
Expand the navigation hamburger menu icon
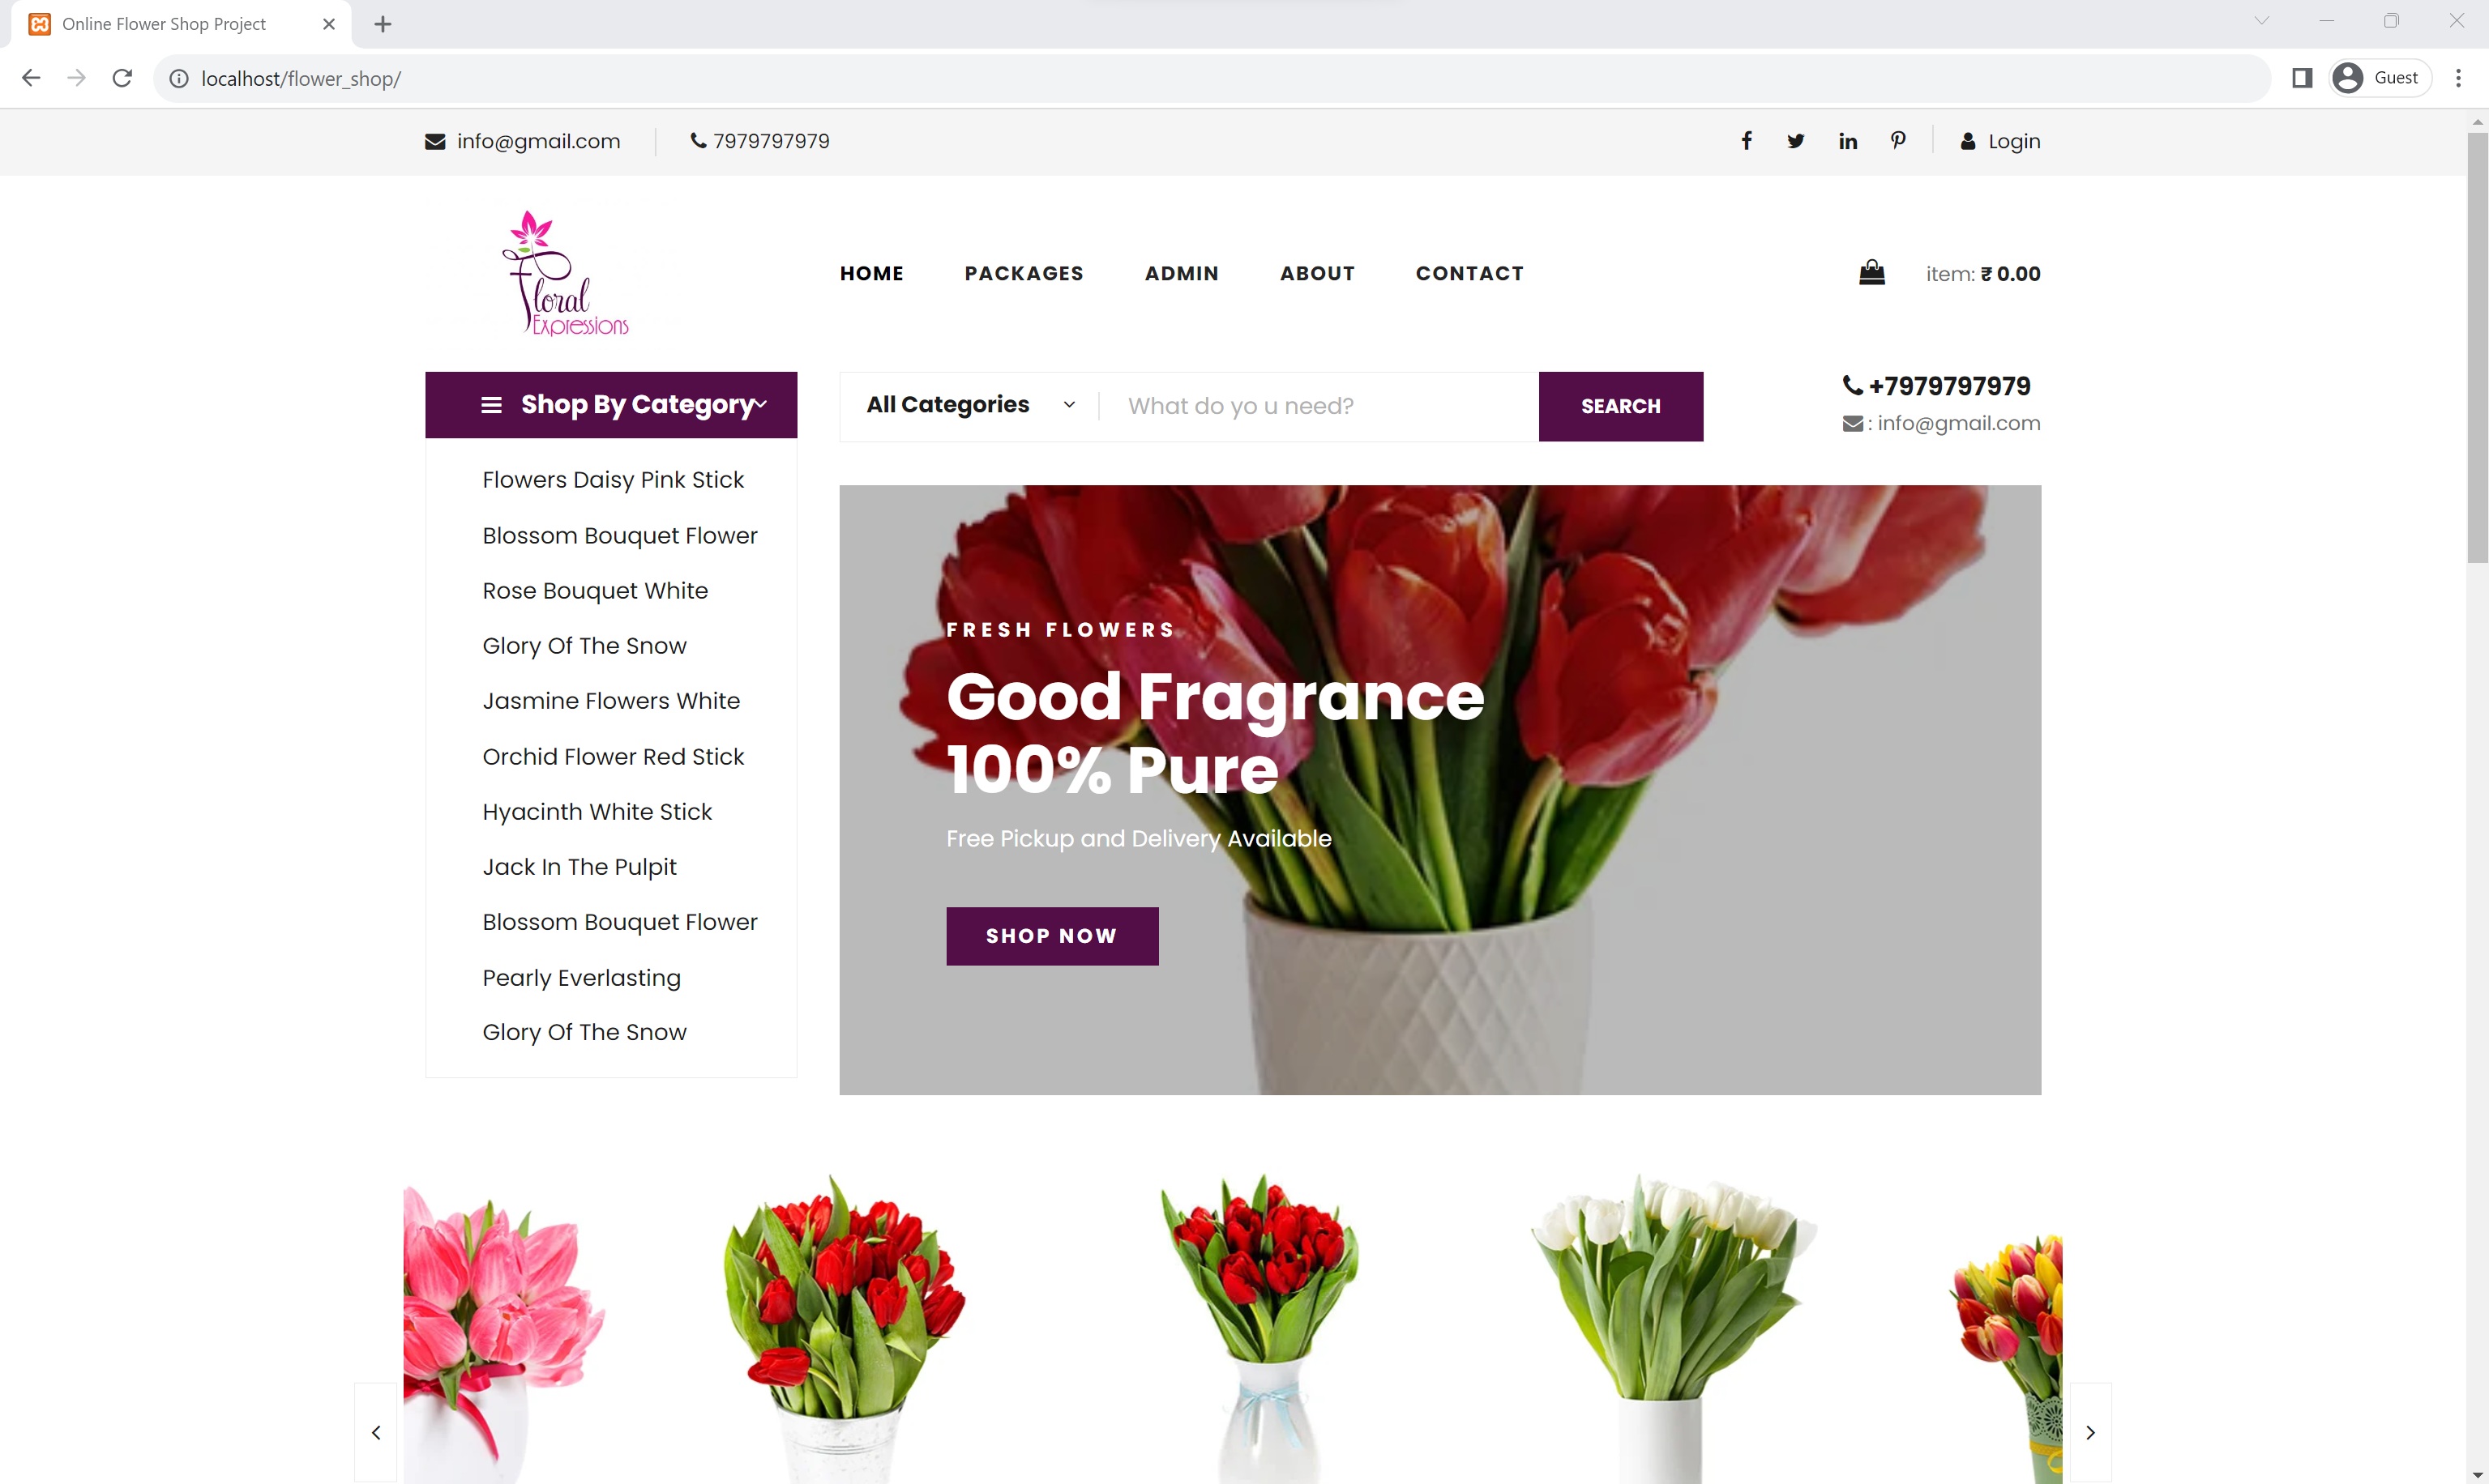point(491,404)
